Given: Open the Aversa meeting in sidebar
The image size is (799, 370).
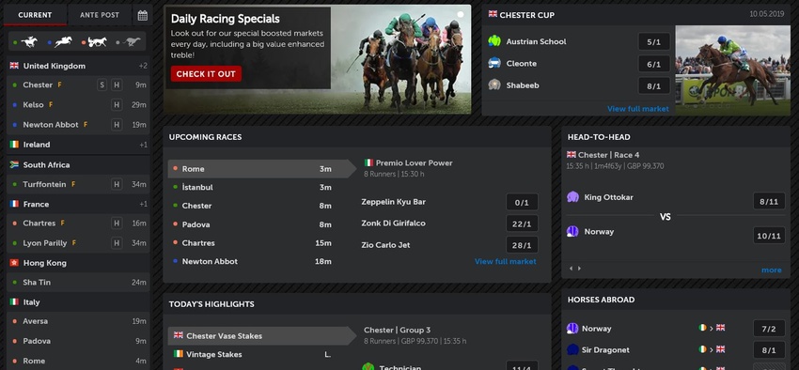Looking at the screenshot, I should [x=79, y=321].
